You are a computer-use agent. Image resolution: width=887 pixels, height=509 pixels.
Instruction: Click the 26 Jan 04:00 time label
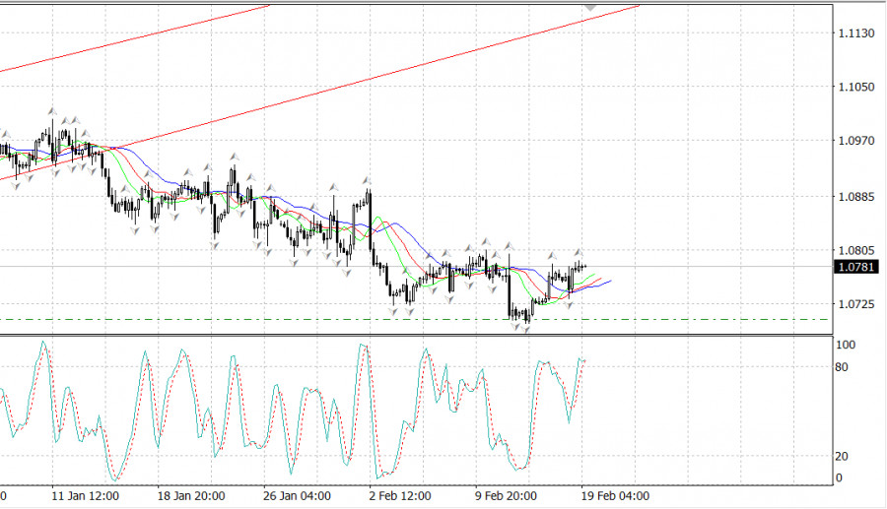[x=297, y=496]
